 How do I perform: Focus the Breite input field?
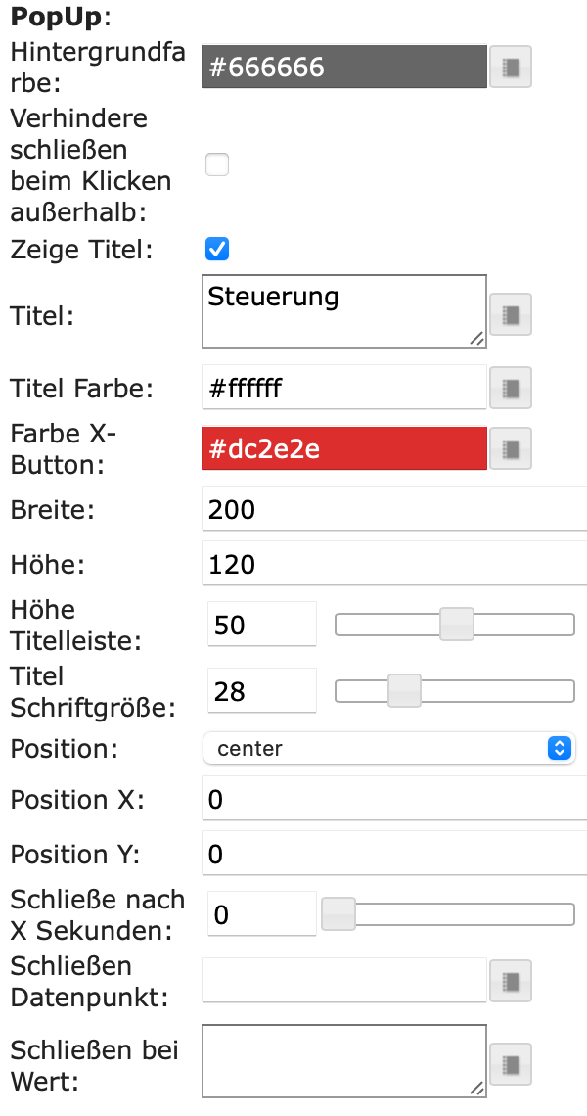click(x=393, y=510)
